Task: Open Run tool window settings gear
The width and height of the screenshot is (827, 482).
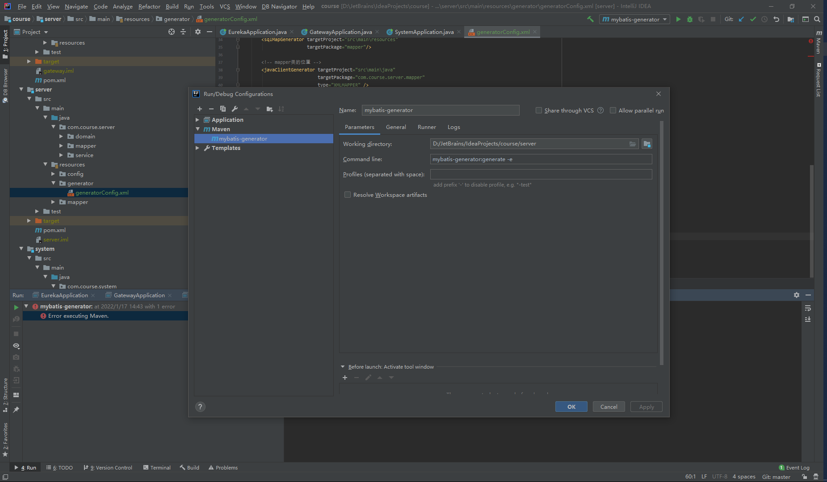Action: pos(797,295)
